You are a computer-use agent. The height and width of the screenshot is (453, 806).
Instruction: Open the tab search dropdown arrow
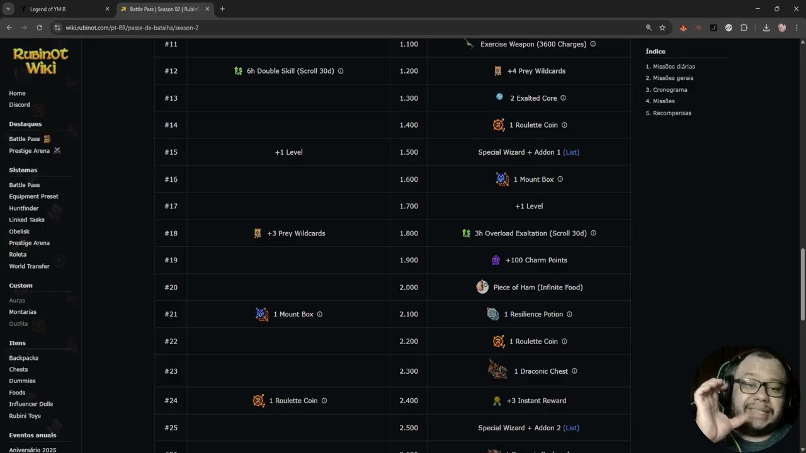[x=8, y=9]
